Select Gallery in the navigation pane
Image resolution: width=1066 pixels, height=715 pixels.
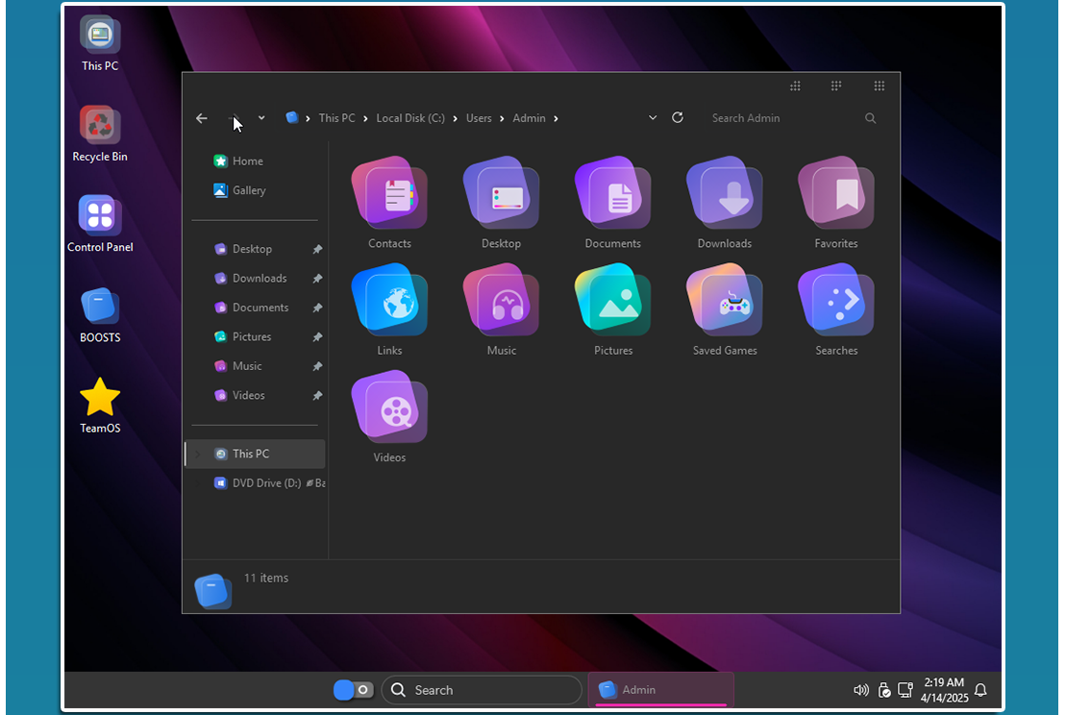[248, 190]
